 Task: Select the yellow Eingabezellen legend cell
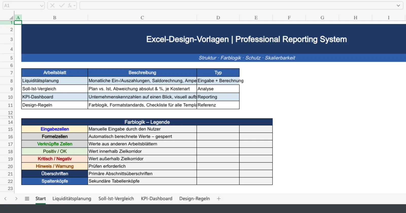pyautogui.click(x=55, y=129)
